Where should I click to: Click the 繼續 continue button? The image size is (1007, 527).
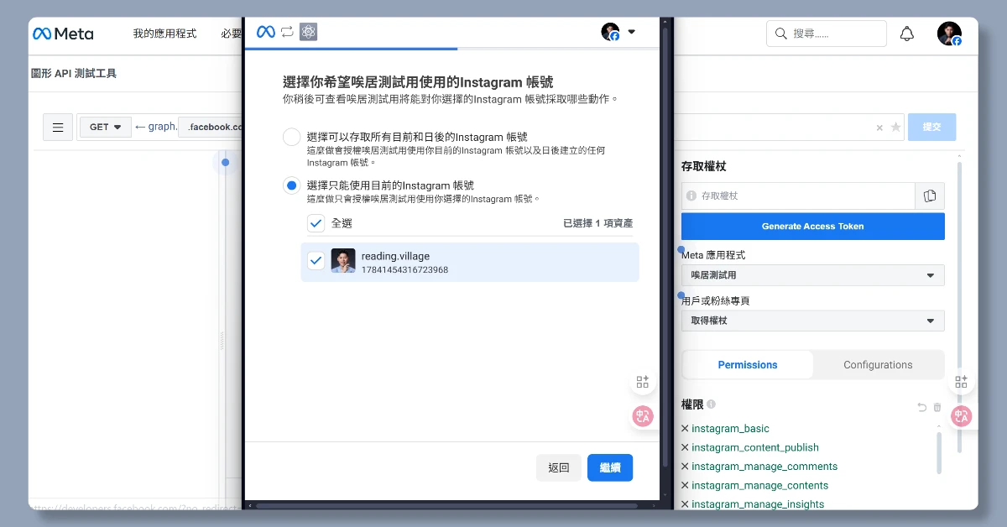pos(610,468)
